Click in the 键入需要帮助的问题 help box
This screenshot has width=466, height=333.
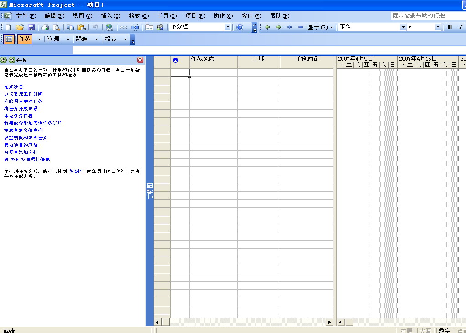tap(428, 15)
